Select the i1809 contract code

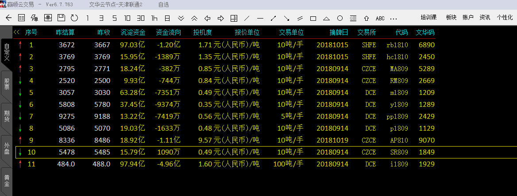click(x=399, y=164)
